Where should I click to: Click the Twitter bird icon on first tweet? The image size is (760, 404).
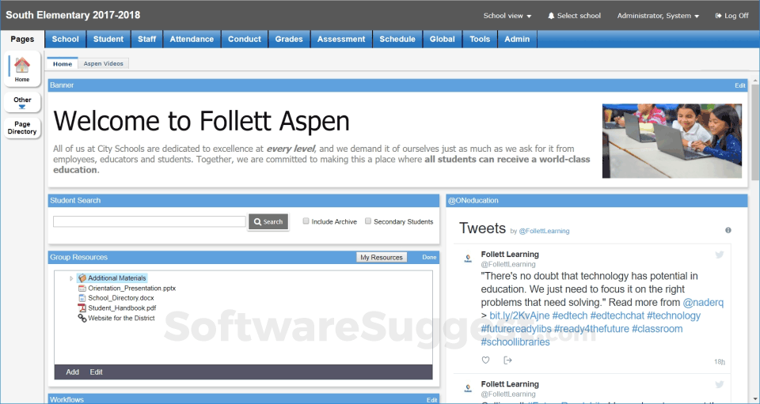(720, 255)
